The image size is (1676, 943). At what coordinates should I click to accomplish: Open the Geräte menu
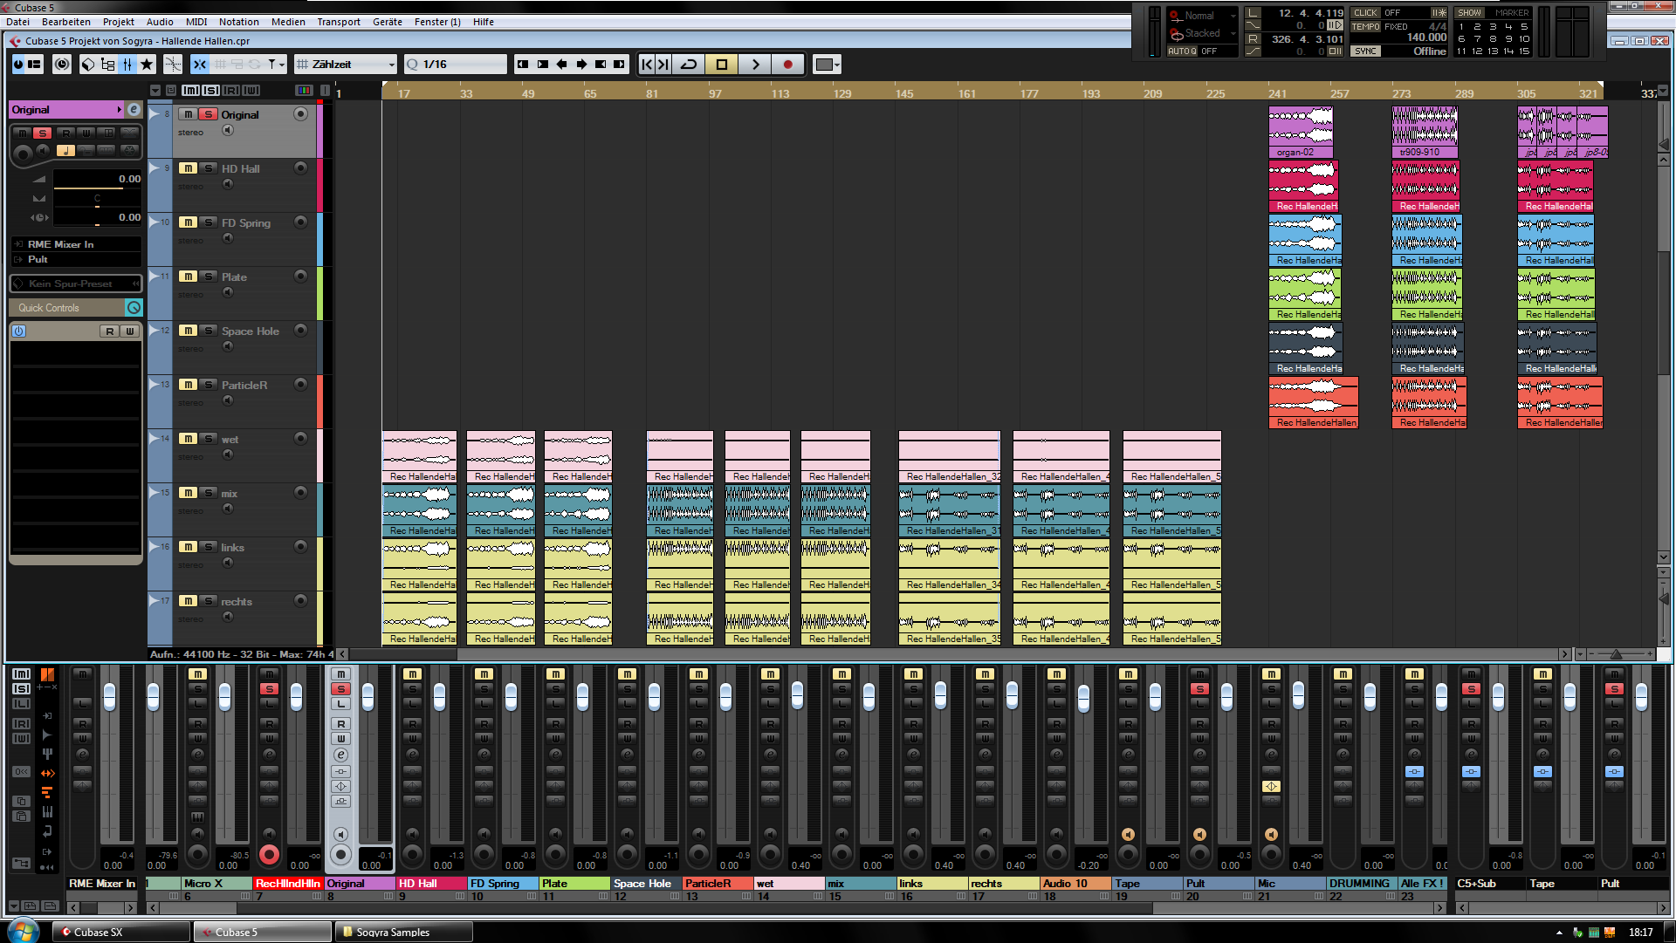pyautogui.click(x=388, y=22)
